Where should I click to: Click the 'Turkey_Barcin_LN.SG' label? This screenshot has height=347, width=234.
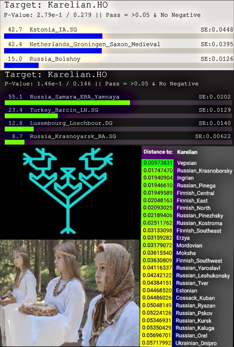coord(64,110)
